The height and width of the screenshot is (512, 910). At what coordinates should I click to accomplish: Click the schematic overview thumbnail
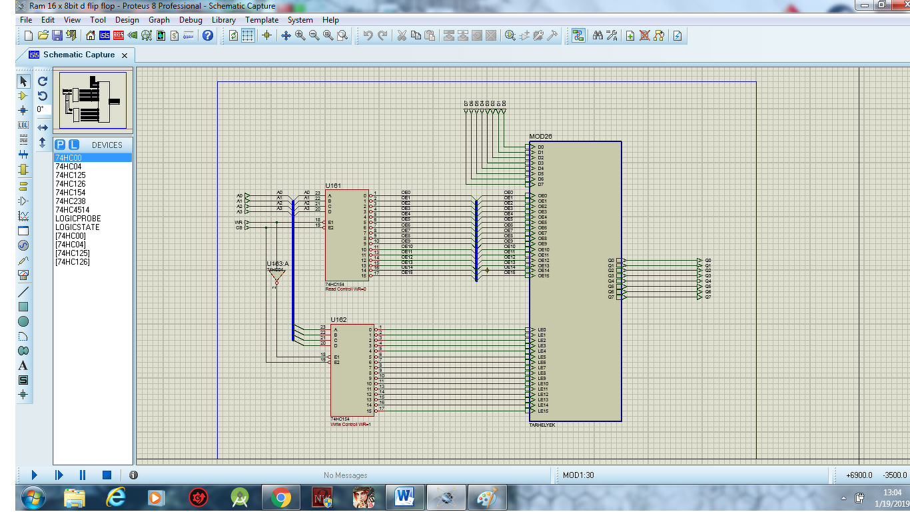point(93,101)
